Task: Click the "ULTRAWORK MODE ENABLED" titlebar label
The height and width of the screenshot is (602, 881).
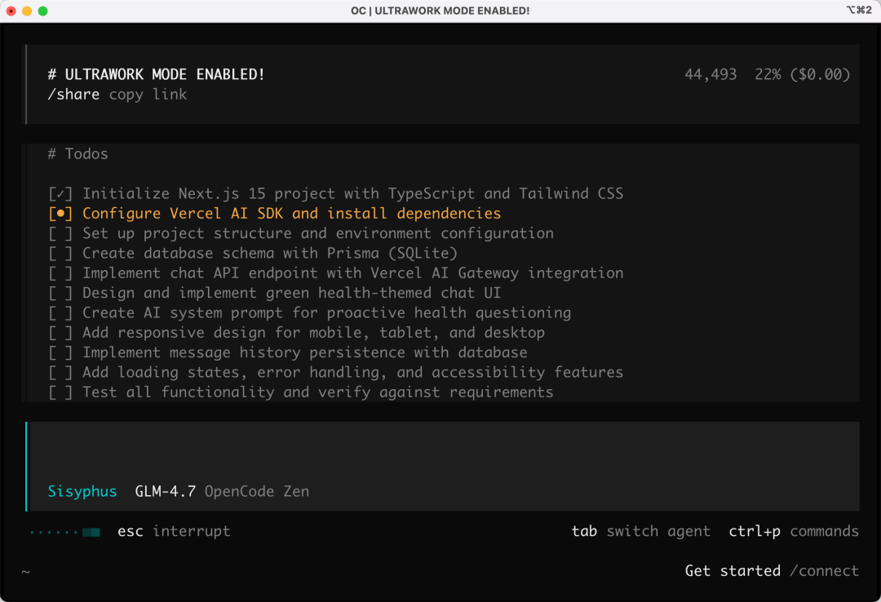Action: [x=440, y=11]
